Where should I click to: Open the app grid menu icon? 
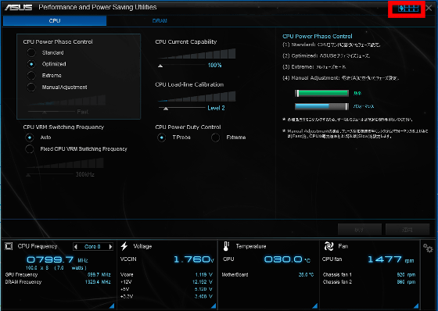click(408, 9)
